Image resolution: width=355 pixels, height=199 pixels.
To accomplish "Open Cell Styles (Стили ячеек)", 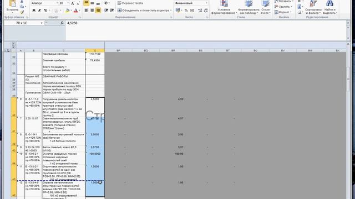I will pyautogui.click(x=265, y=7).
